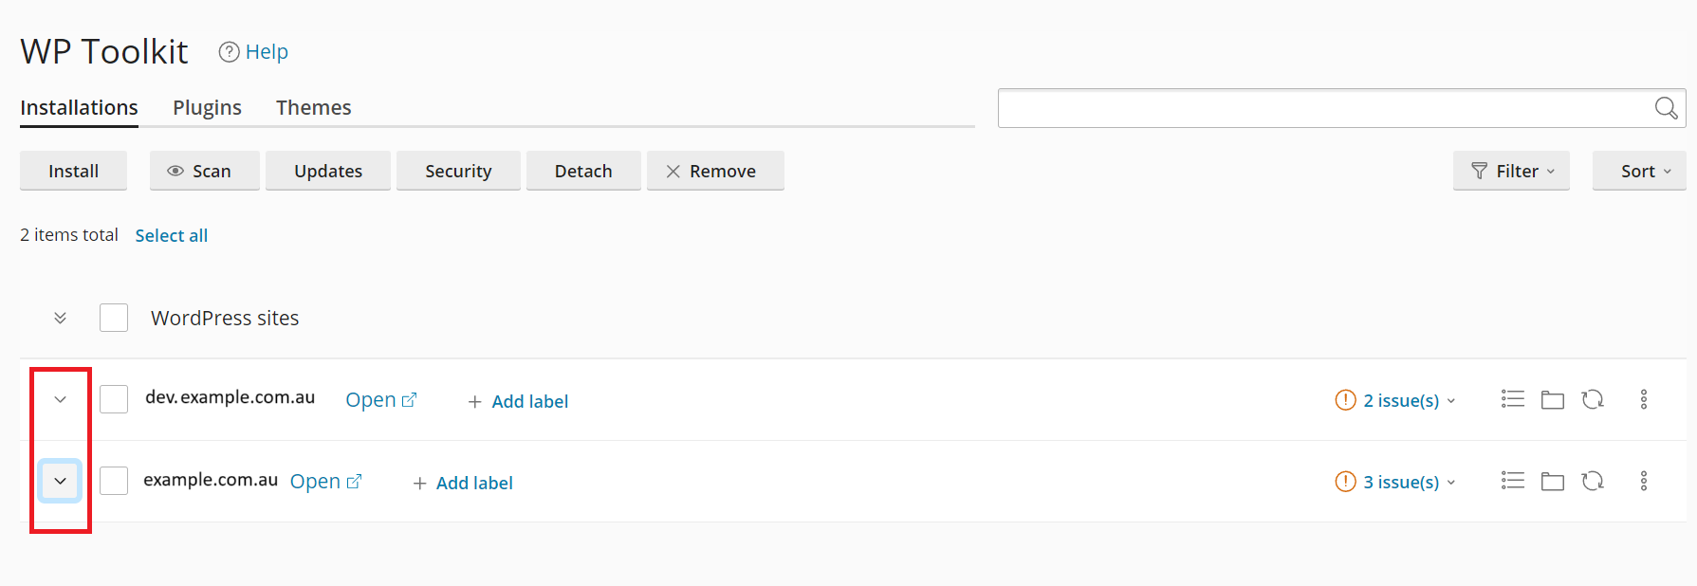Click the search magnifier icon

click(1666, 108)
